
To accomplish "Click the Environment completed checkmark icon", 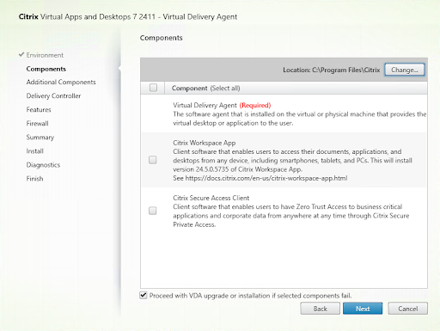I will click(x=21, y=54).
